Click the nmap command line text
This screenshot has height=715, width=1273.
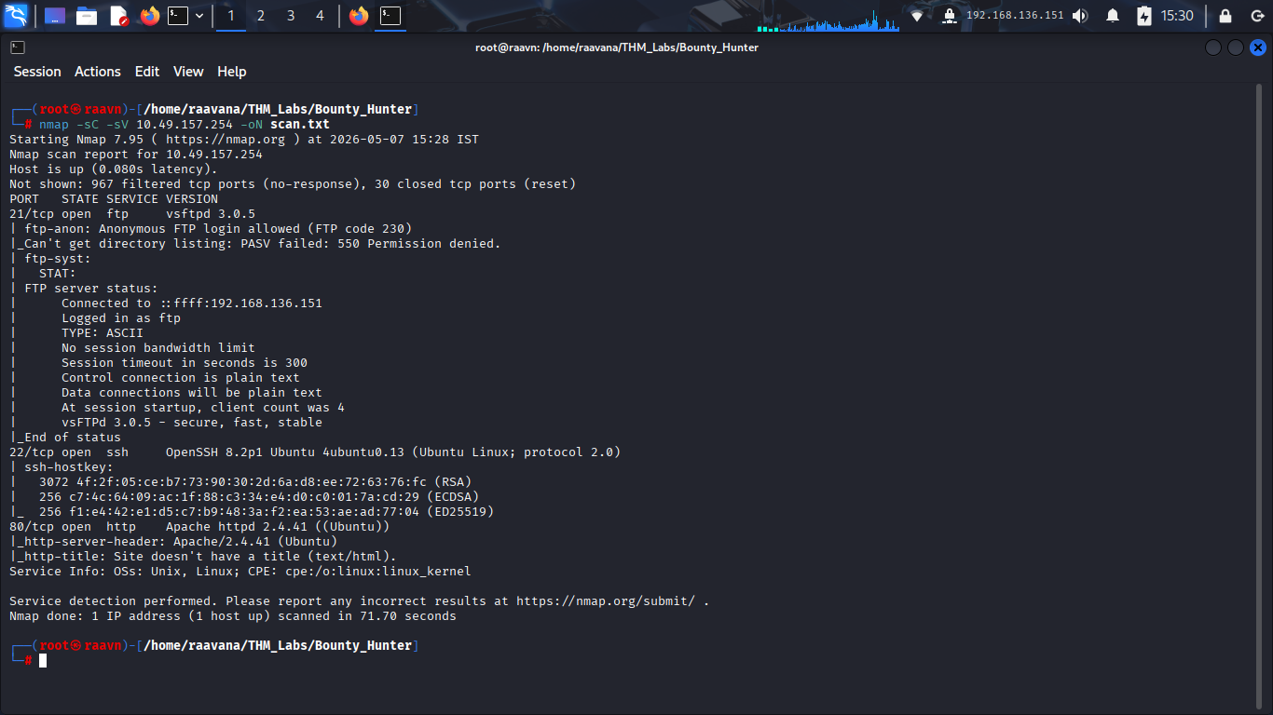185,124
